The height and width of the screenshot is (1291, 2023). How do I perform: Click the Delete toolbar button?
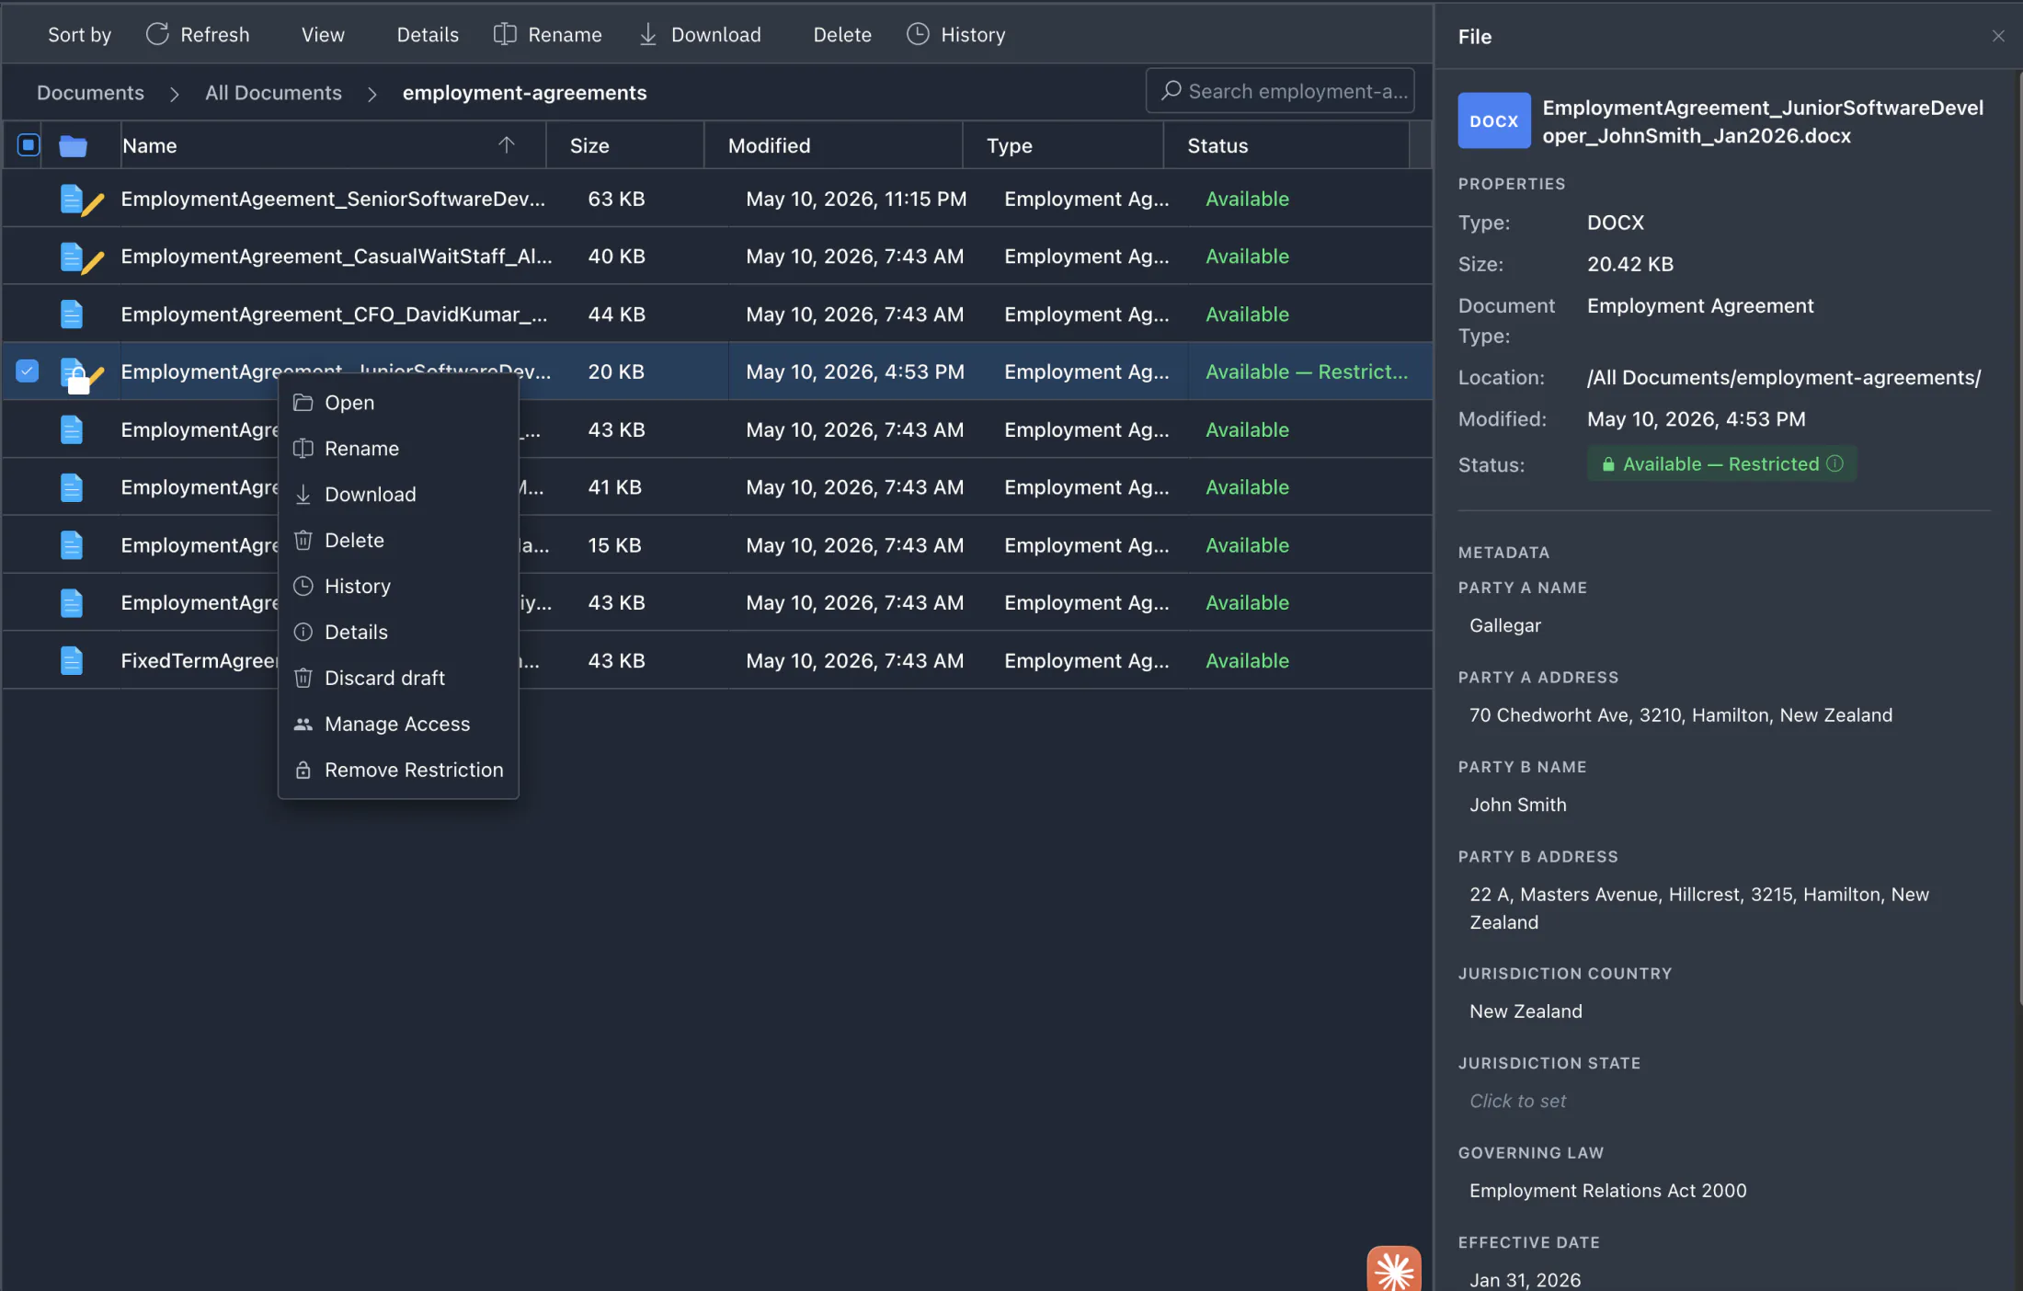(842, 34)
